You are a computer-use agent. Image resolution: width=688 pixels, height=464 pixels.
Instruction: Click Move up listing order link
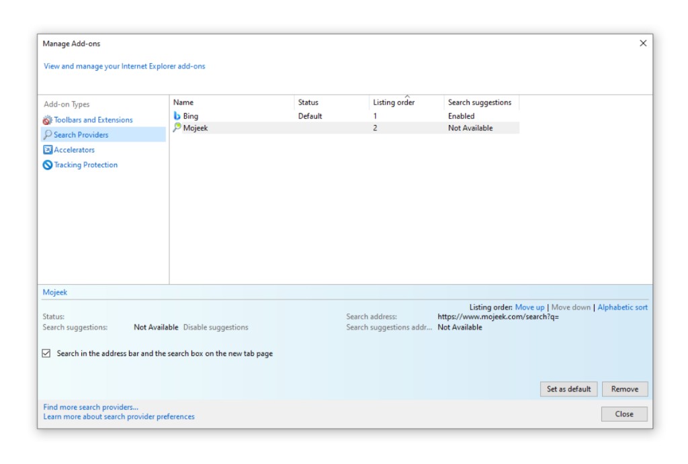[529, 308]
